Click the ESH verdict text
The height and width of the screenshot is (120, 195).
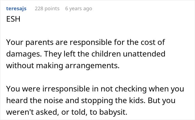click(x=13, y=20)
